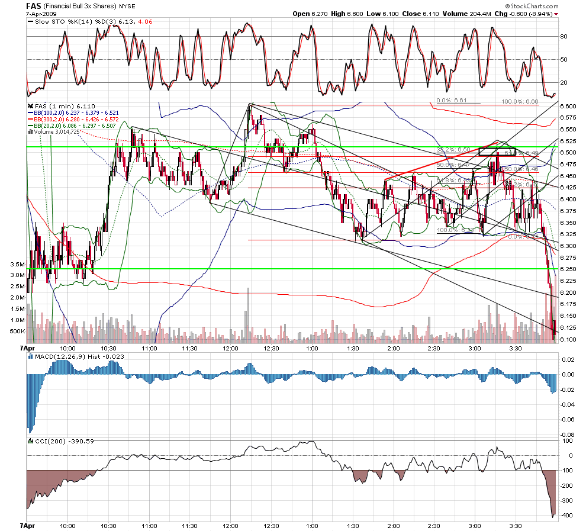The width and height of the screenshot is (586, 531).
Task: Click the 6.500 price axis label
Action: 568,153
